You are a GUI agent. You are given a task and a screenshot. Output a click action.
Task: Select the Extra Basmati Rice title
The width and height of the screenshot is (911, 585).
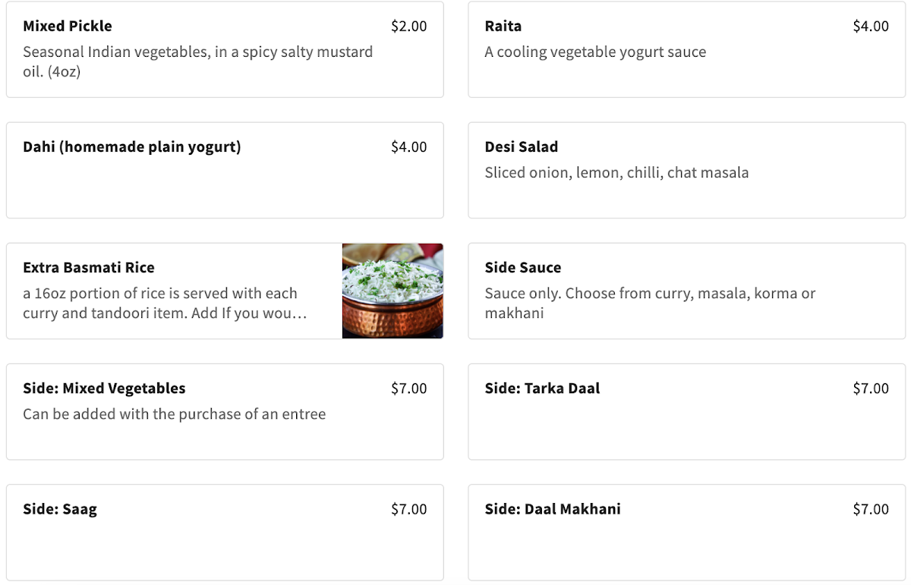pyautogui.click(x=89, y=268)
